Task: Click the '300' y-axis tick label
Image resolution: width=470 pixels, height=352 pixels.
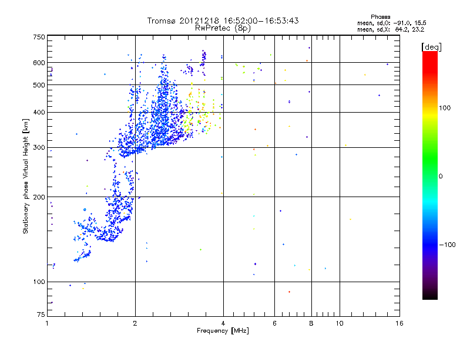Action: click(39, 148)
